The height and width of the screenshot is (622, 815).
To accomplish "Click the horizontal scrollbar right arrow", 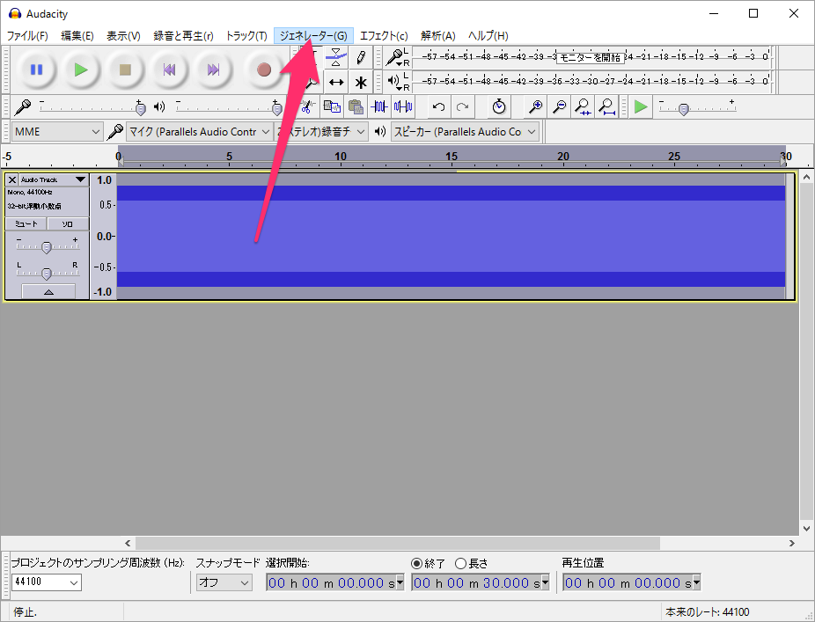I will [x=791, y=543].
